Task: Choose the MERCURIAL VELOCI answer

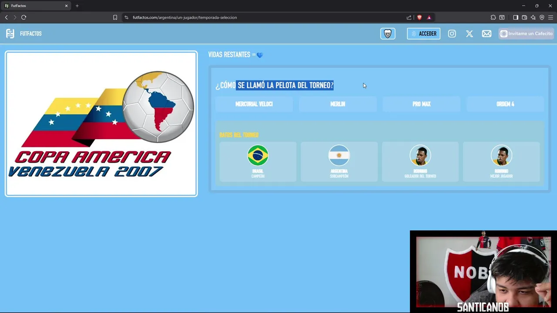Action: tap(254, 104)
